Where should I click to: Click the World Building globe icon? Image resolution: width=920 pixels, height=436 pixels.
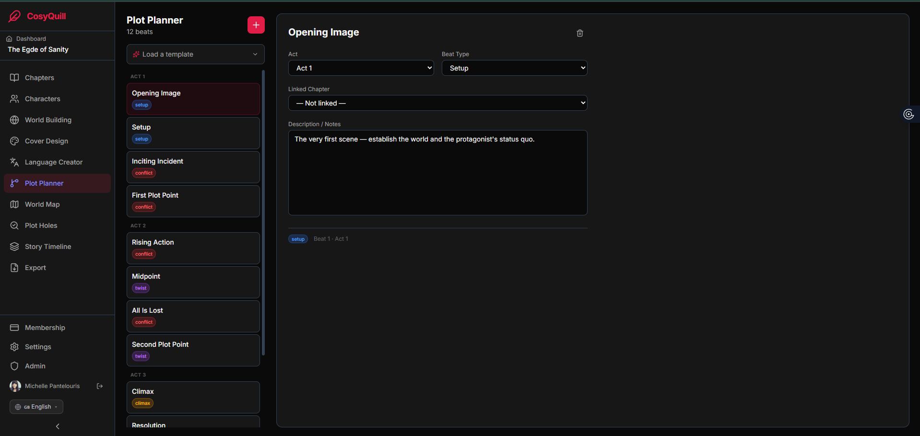click(x=14, y=120)
